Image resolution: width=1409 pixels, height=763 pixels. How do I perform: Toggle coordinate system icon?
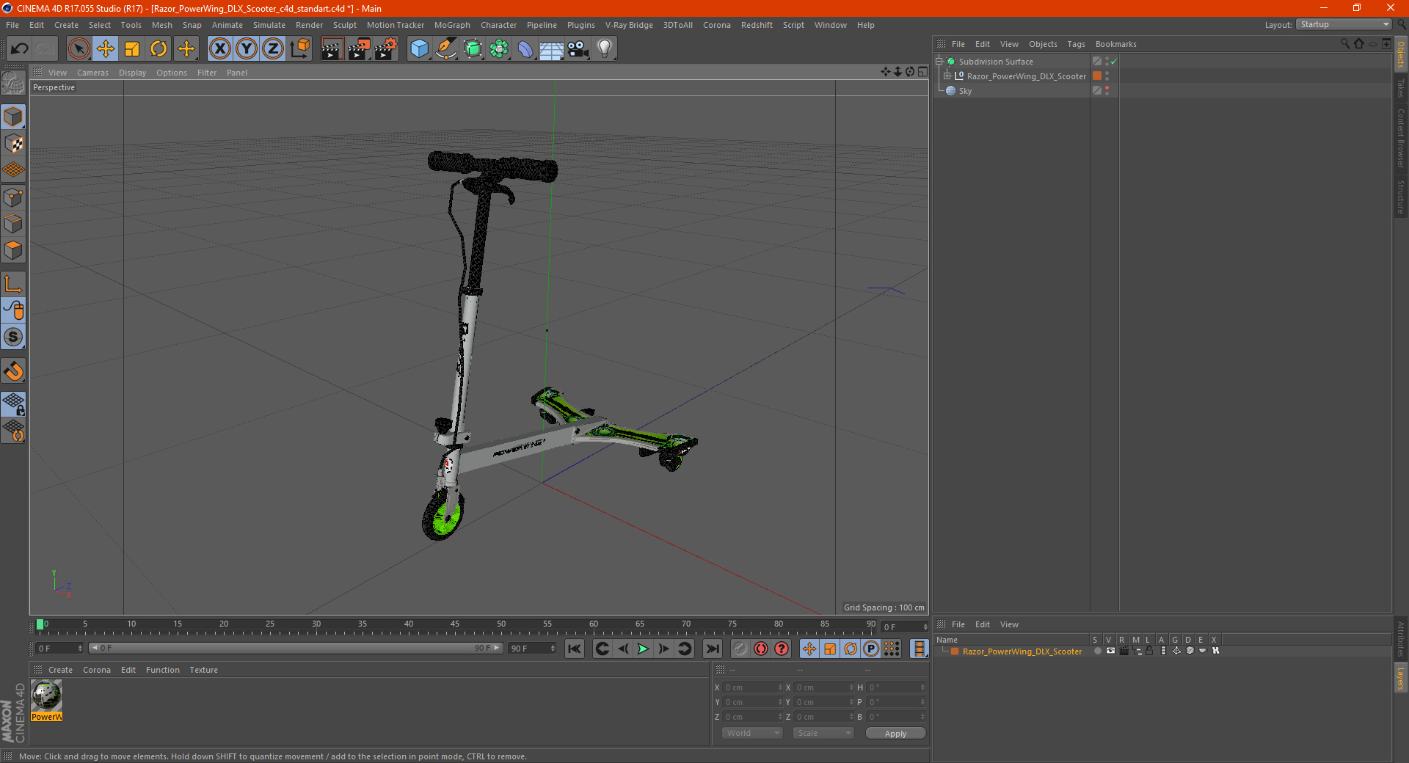pos(299,49)
